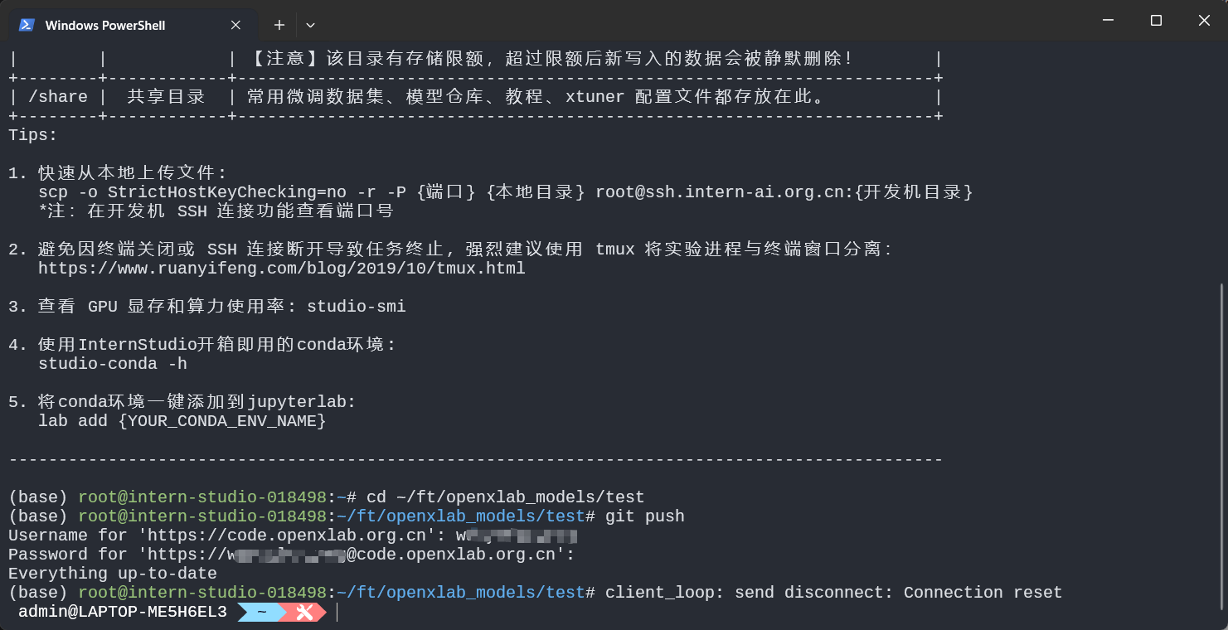
Task: Click the "studio-smi" command text
Action: click(x=357, y=307)
